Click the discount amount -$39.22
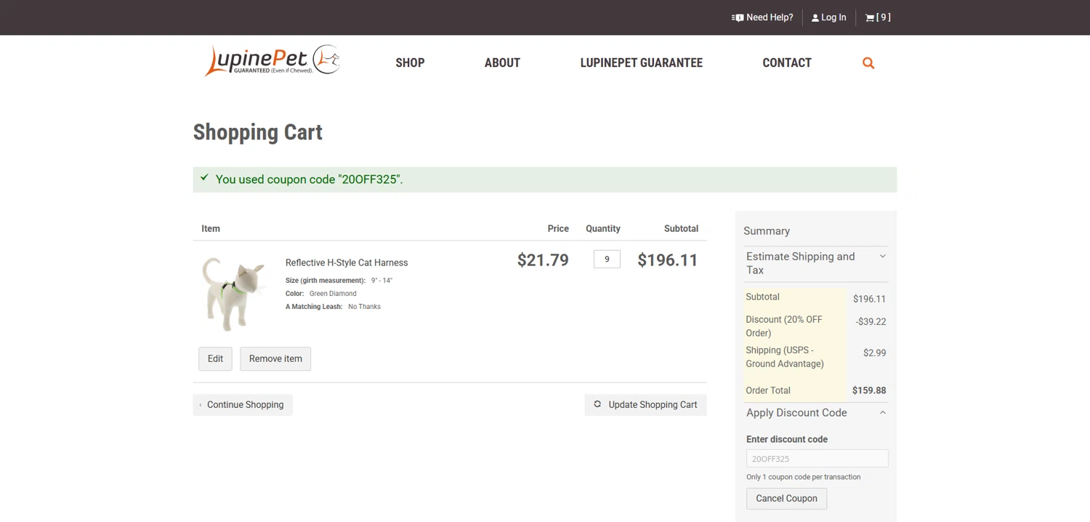Screen dimensions: 1090x522 (x=871, y=321)
